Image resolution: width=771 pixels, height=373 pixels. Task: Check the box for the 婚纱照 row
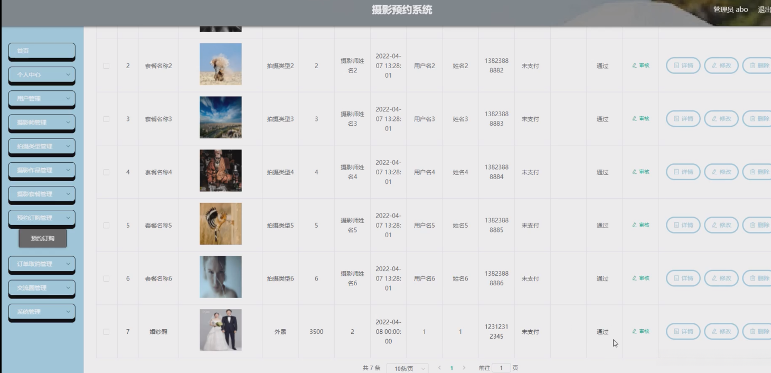click(x=106, y=332)
